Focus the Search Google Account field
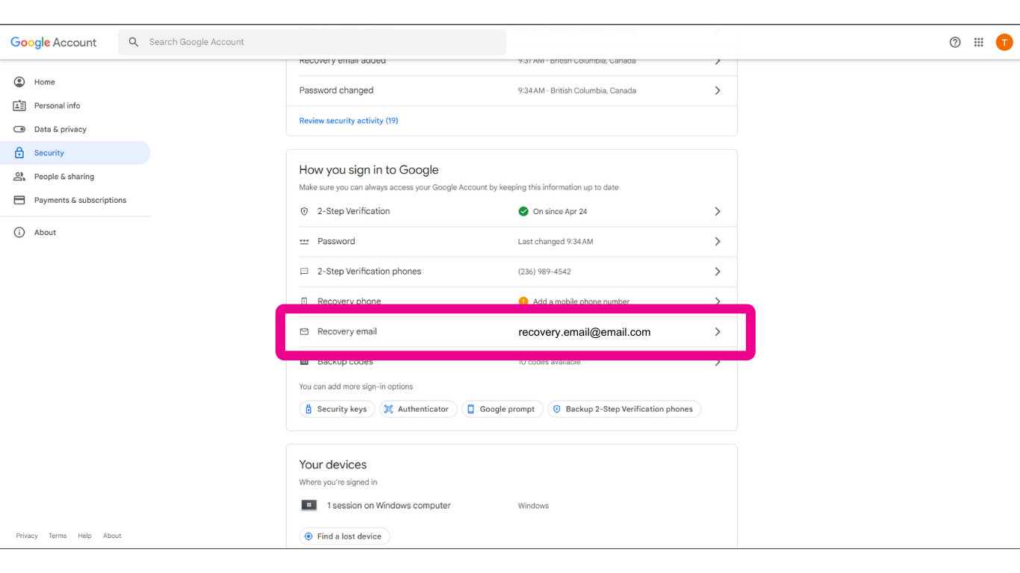This screenshot has height=573, width=1020. (312, 42)
